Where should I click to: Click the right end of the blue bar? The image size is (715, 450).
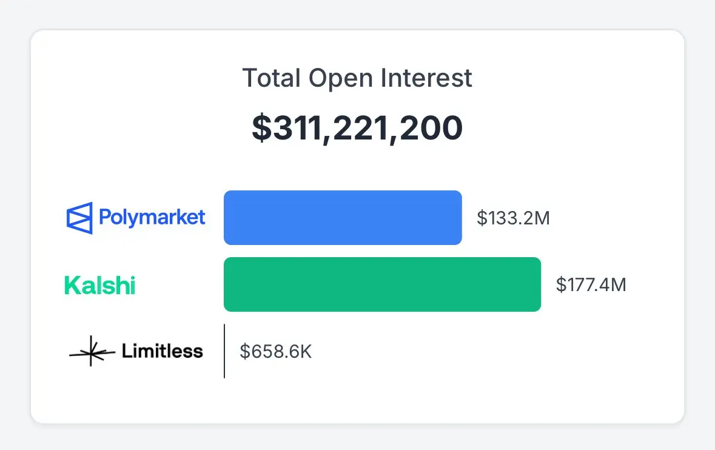tap(458, 218)
